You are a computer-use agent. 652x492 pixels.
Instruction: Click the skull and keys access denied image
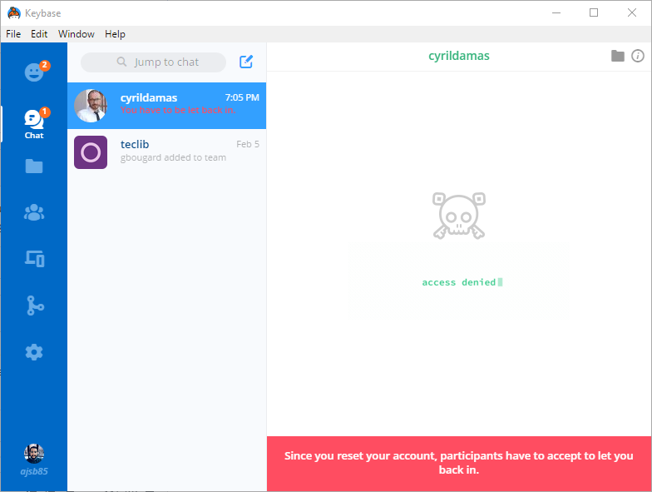tap(459, 216)
